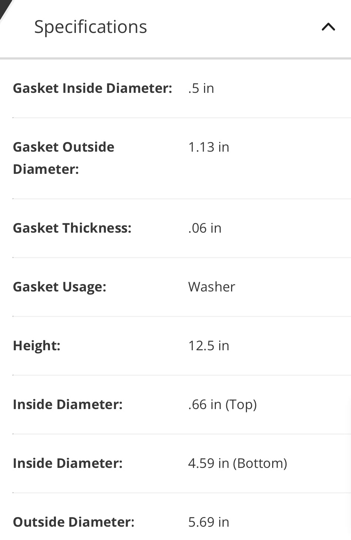
Task: Click the gray divider under Specifications header
Action: pyautogui.click(x=175, y=58)
